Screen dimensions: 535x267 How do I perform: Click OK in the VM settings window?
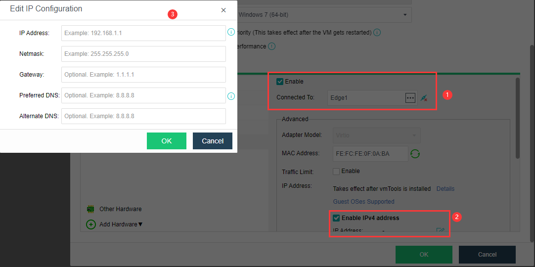(424, 254)
